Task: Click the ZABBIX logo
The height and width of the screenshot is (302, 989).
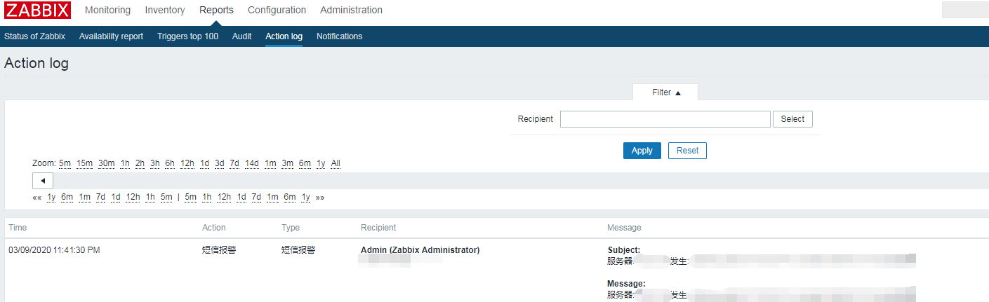Action: 38,11
